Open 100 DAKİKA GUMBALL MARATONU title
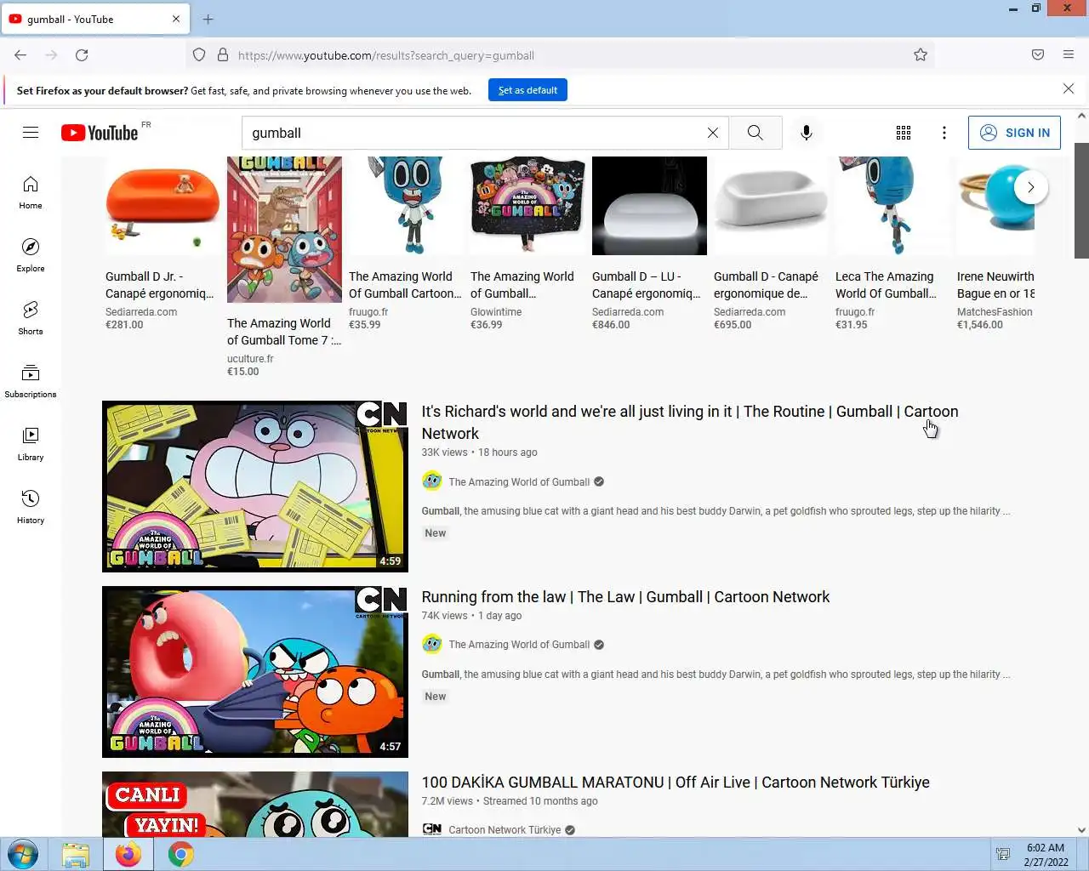Screen dimensions: 1089x871 tap(676, 783)
